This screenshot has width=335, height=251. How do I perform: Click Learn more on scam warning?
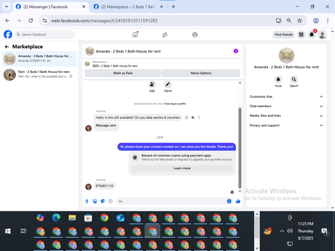pos(182,168)
